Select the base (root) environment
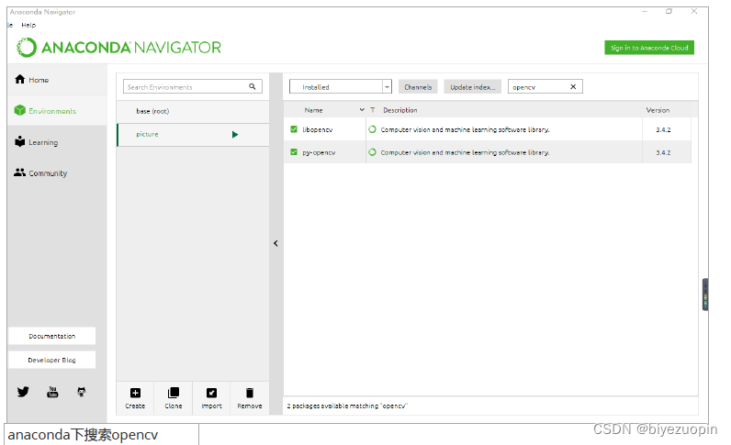Image resolution: width=731 pixels, height=445 pixels. [193, 111]
